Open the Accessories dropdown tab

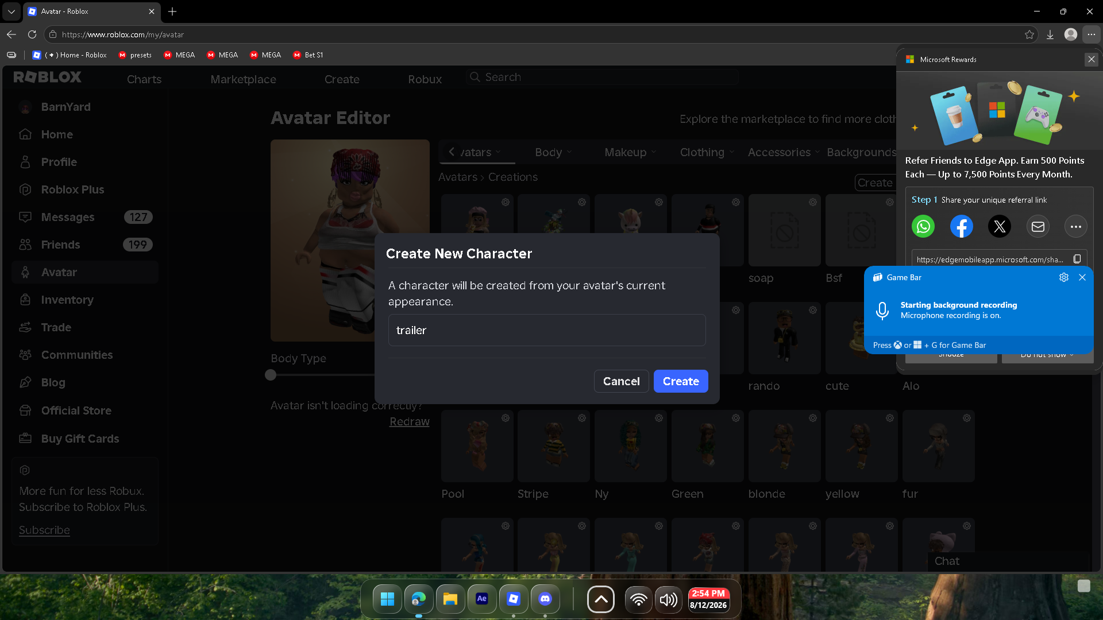click(x=784, y=152)
